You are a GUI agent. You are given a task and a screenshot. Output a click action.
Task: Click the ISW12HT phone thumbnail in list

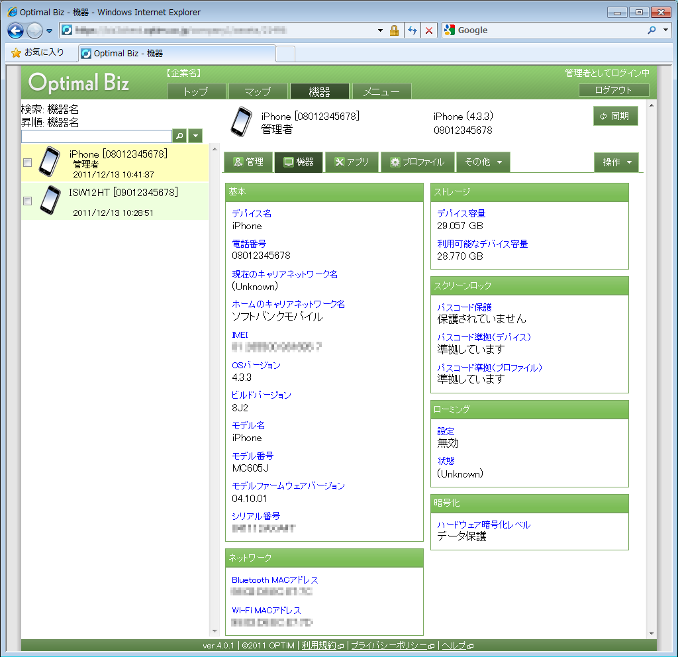[x=50, y=200]
